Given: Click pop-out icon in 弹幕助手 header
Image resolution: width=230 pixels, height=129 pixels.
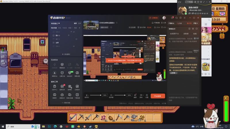Looking at the screenshot, I should point(197,29).
